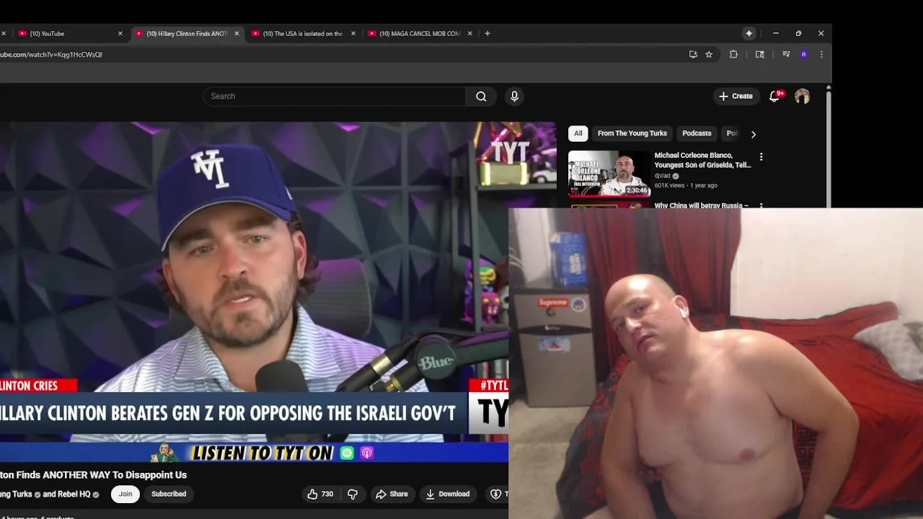Close the Hillary Clinton Finds tab
The height and width of the screenshot is (519, 923).
237,33
